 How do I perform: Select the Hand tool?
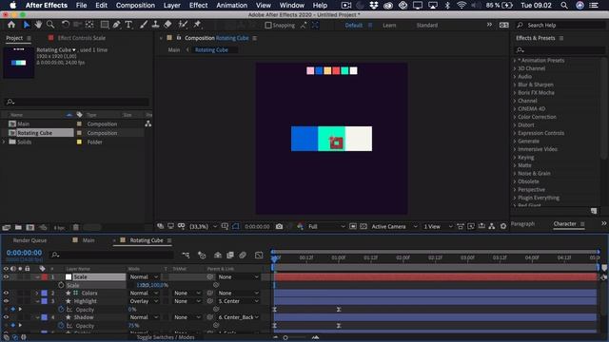[x=38, y=25]
